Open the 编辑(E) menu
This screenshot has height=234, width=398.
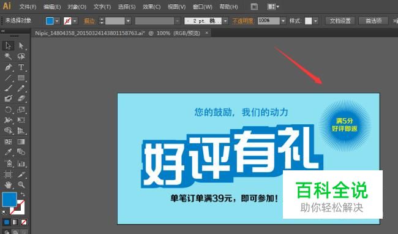52,7
